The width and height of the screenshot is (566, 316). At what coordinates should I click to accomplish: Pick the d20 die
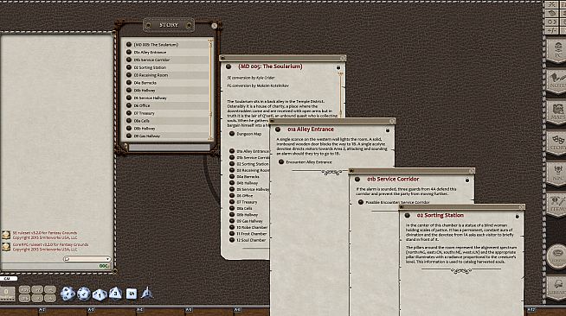pyautogui.click(x=68, y=294)
